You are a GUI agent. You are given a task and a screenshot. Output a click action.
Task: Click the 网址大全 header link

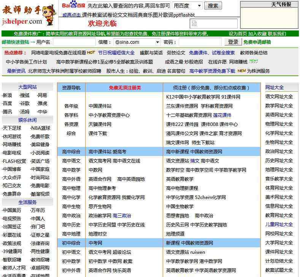coord(275,88)
